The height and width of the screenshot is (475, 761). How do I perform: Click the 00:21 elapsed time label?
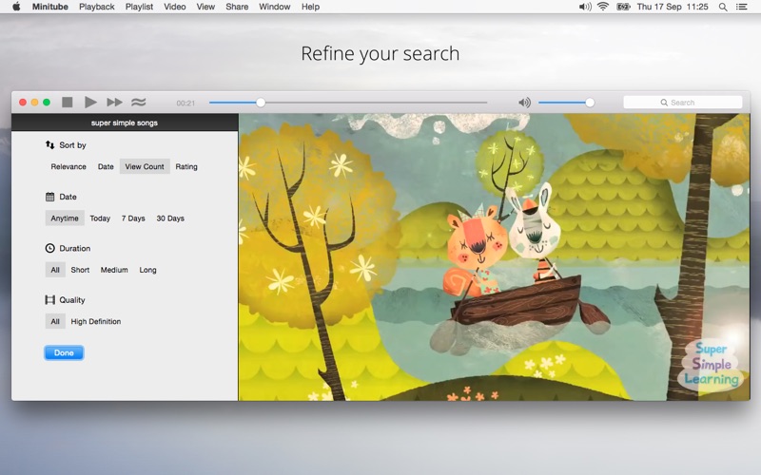click(x=185, y=103)
